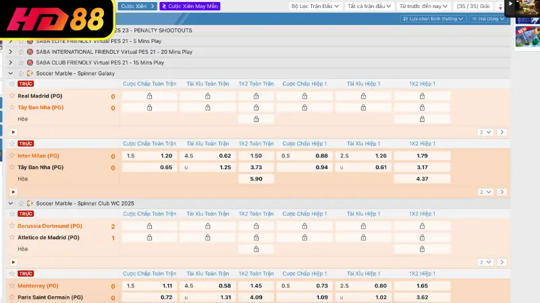540x303 pixels.
Task: Favorite SABA INTERNATIONAL FRIENDLY league star
Action: point(21,52)
